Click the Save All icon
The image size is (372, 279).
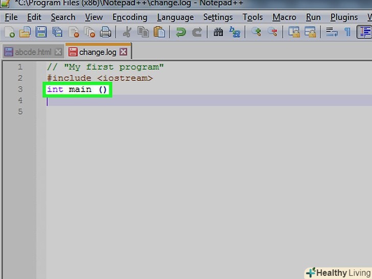(57, 32)
